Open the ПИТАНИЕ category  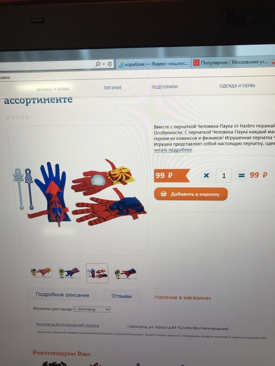[x=113, y=88]
